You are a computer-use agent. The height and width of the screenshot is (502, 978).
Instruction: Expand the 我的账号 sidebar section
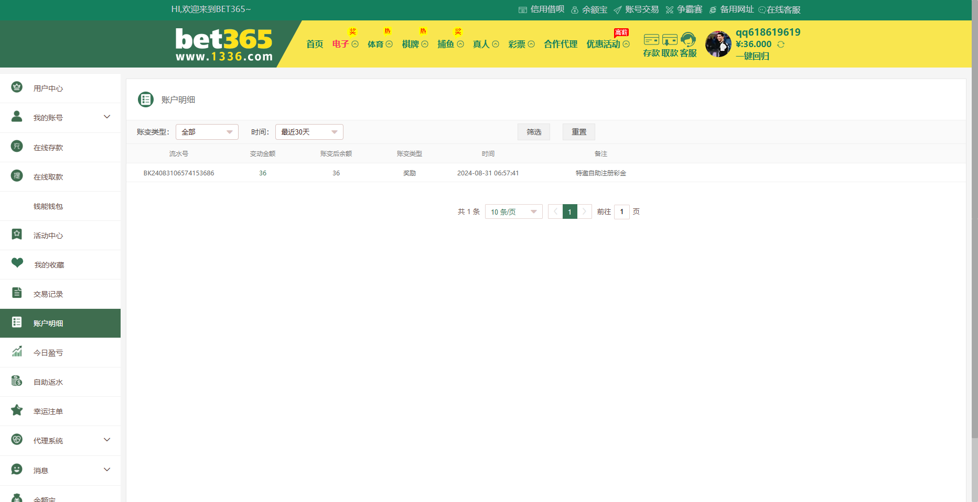[x=107, y=117]
